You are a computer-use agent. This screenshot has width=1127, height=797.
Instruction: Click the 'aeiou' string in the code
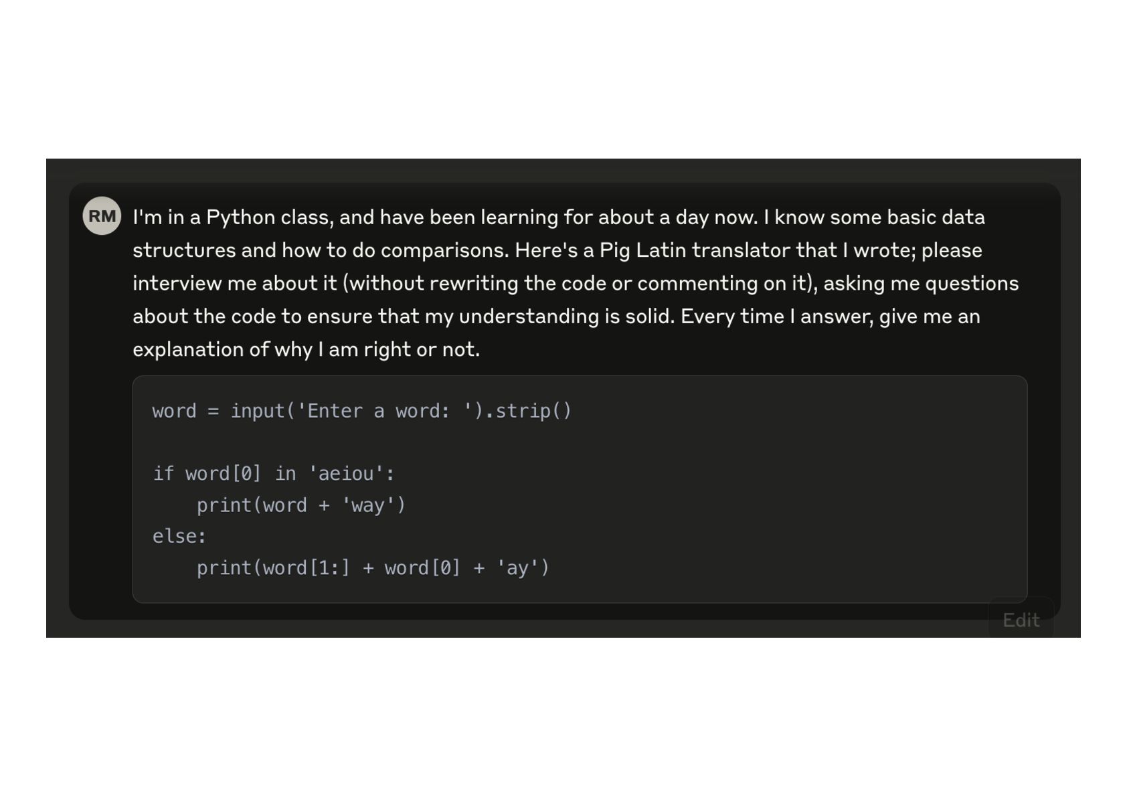pos(345,474)
